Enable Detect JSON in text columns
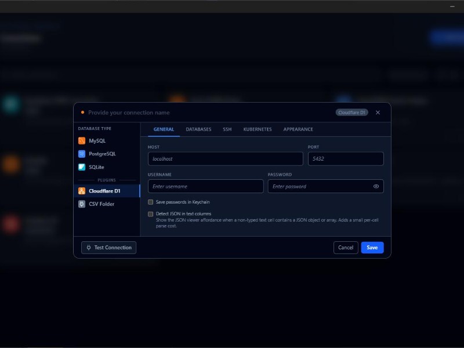This screenshot has height=348, width=464. point(150,214)
